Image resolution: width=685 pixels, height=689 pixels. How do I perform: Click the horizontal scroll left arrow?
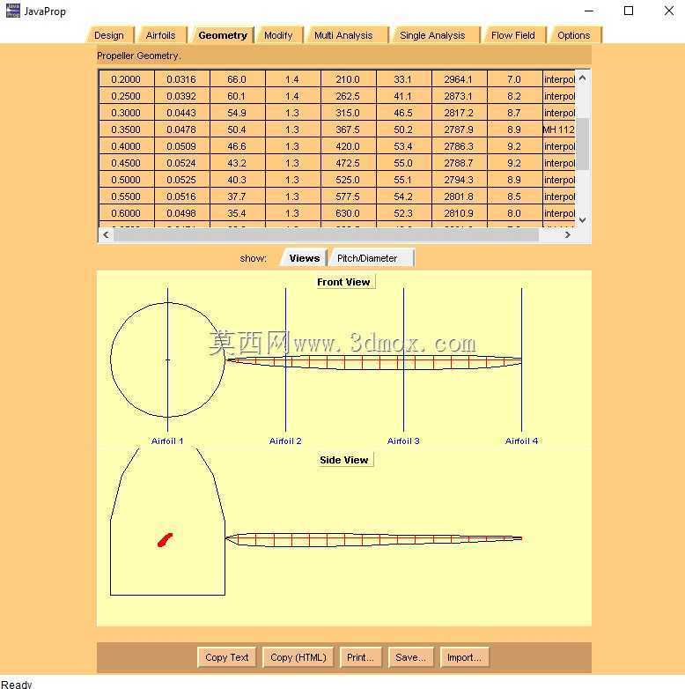tap(106, 234)
